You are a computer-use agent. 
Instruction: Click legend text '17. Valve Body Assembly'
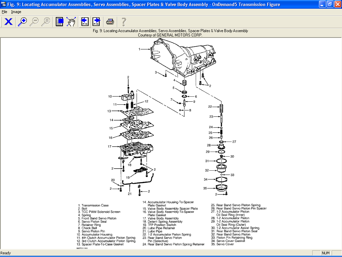161,218
